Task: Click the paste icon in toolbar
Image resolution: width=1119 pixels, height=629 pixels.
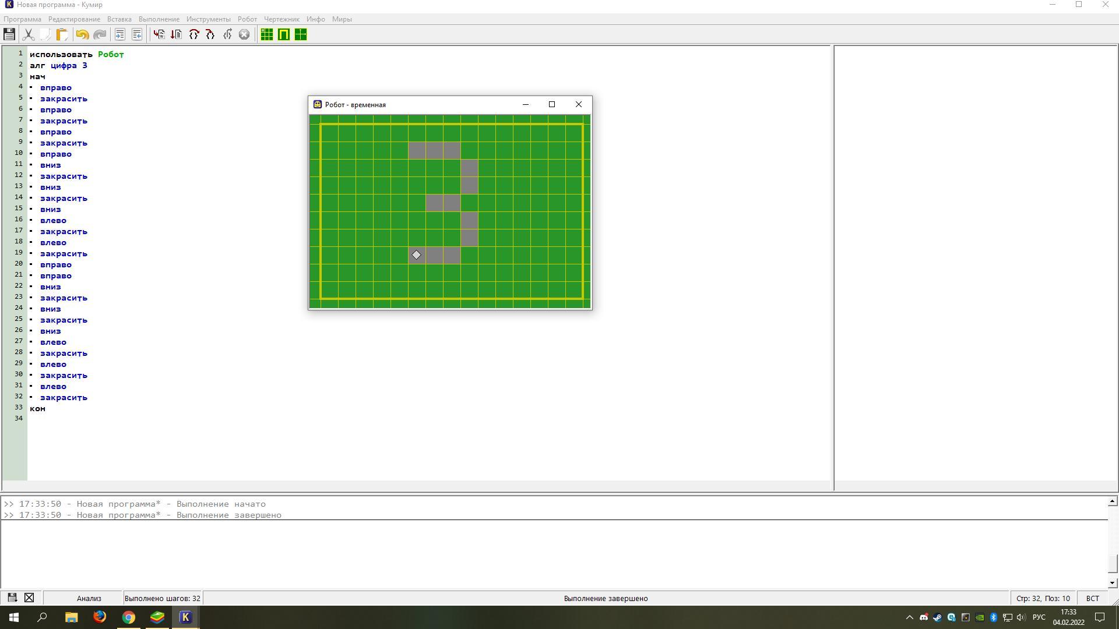Action: 61,34
